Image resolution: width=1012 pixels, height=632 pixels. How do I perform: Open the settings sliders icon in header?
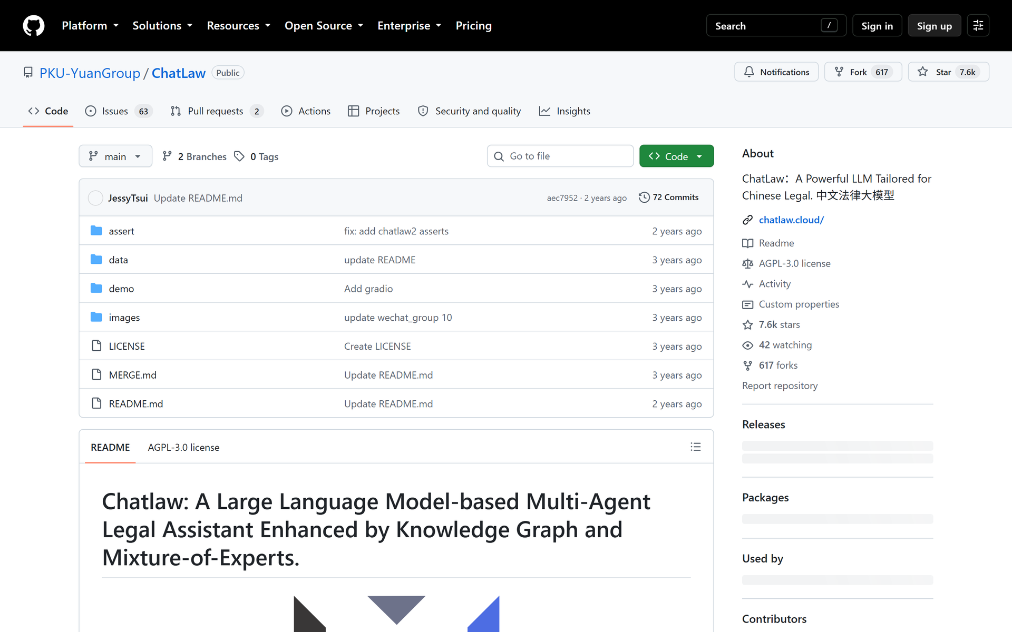978,25
